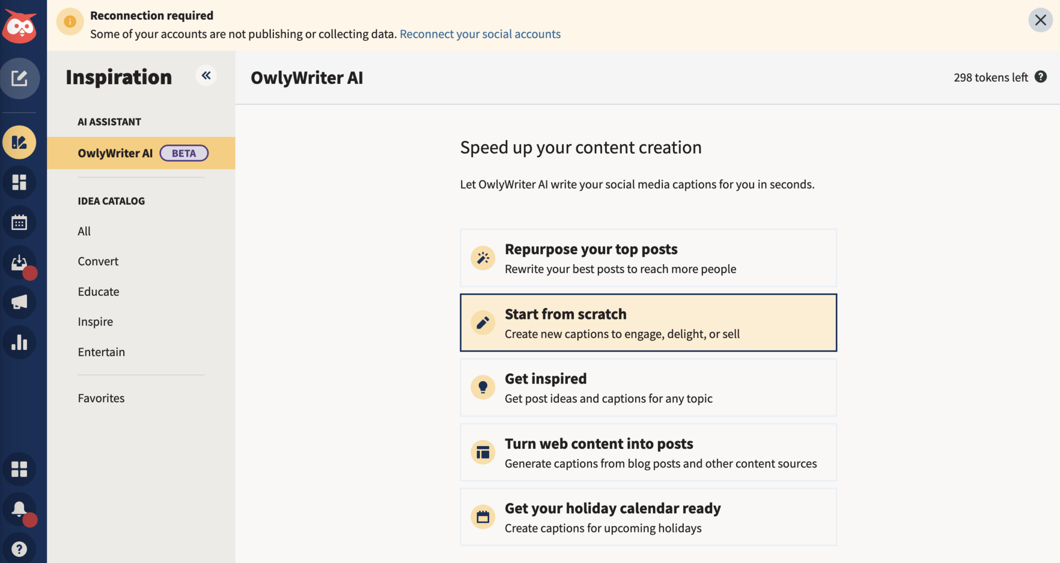The image size is (1060, 563).
Task: Open notifications via the bell icon
Action: point(20,509)
